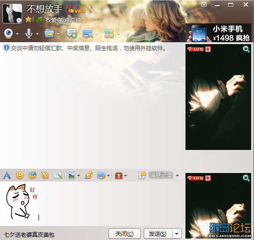
Task: Click the blue shield security notice icon
Action: tap(6, 48)
